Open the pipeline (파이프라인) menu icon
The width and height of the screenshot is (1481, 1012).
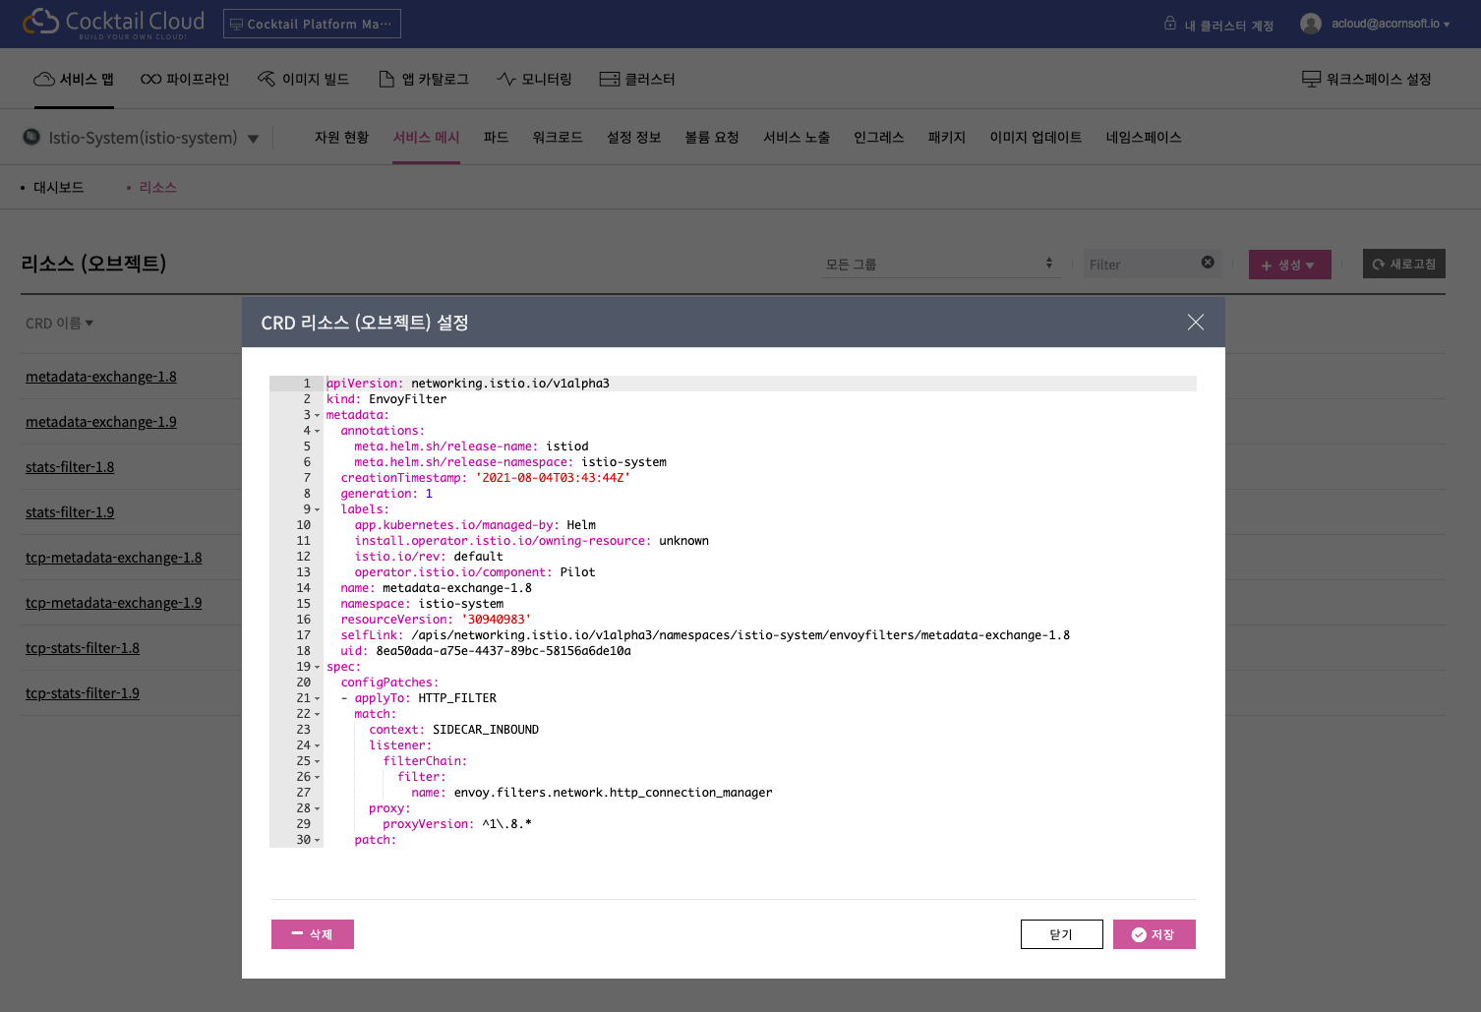tap(150, 79)
